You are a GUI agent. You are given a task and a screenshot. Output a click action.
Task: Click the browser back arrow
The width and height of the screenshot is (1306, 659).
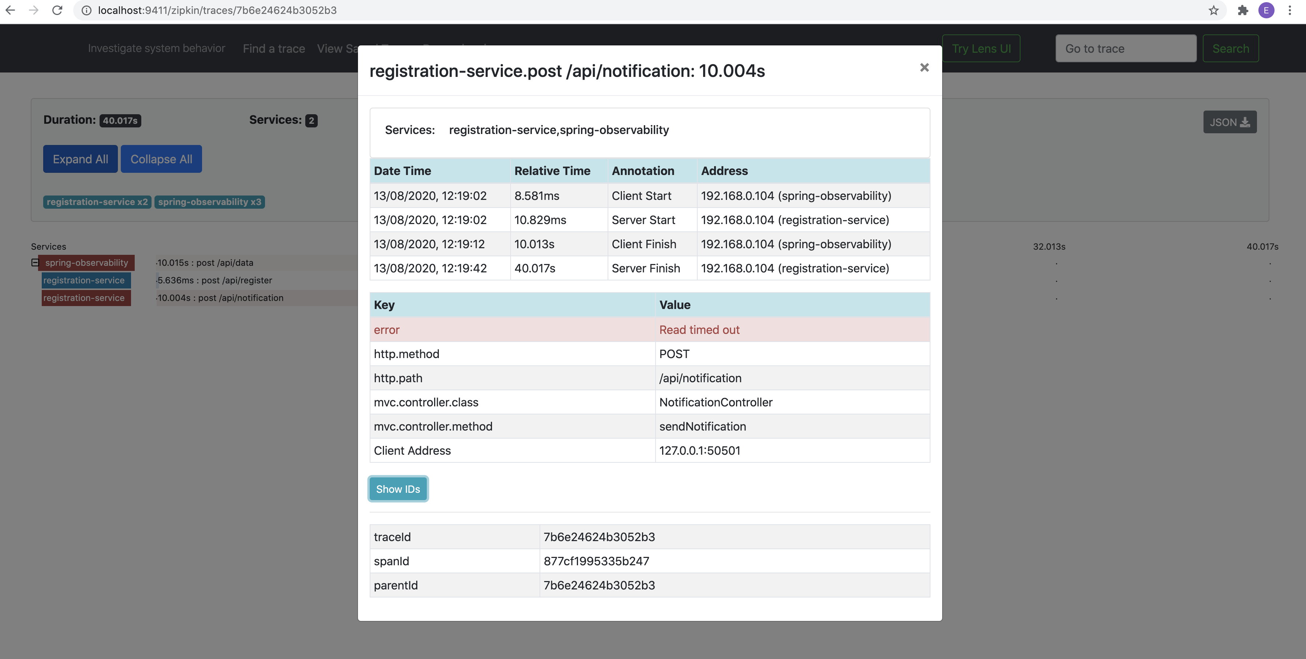[x=10, y=10]
